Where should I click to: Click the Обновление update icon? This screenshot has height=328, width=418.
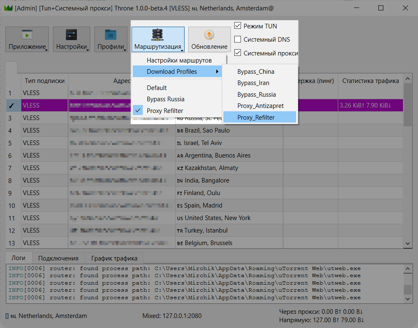209,35
